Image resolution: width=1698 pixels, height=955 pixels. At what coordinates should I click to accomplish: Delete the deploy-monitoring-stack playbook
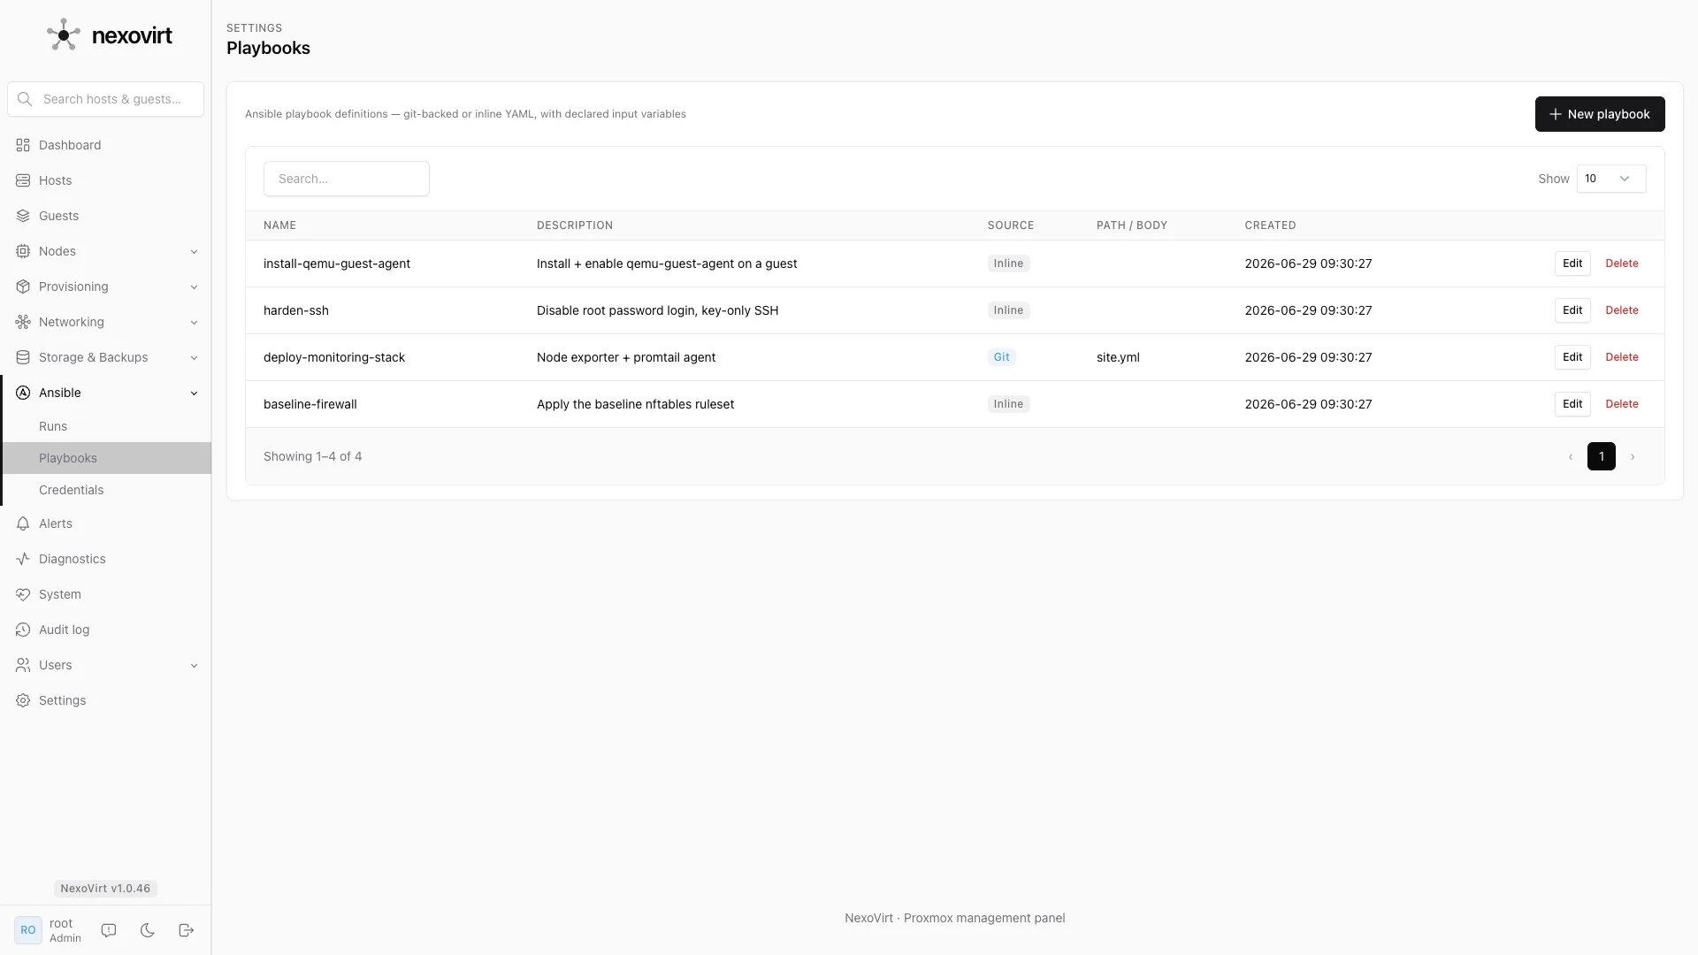click(1622, 357)
